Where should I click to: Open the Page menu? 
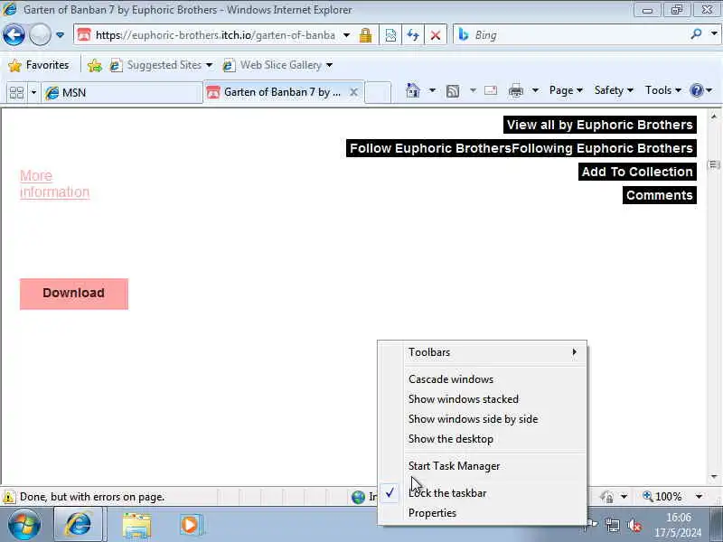[566, 90]
